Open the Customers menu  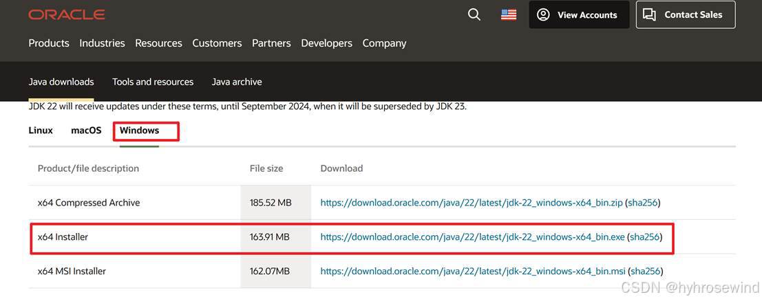(217, 43)
